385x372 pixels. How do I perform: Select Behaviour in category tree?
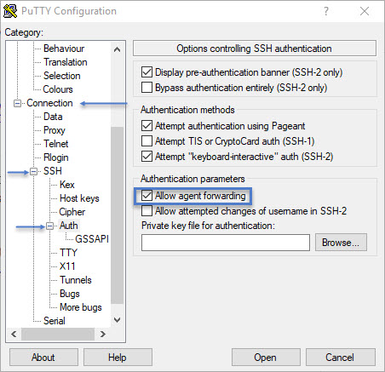click(64, 49)
